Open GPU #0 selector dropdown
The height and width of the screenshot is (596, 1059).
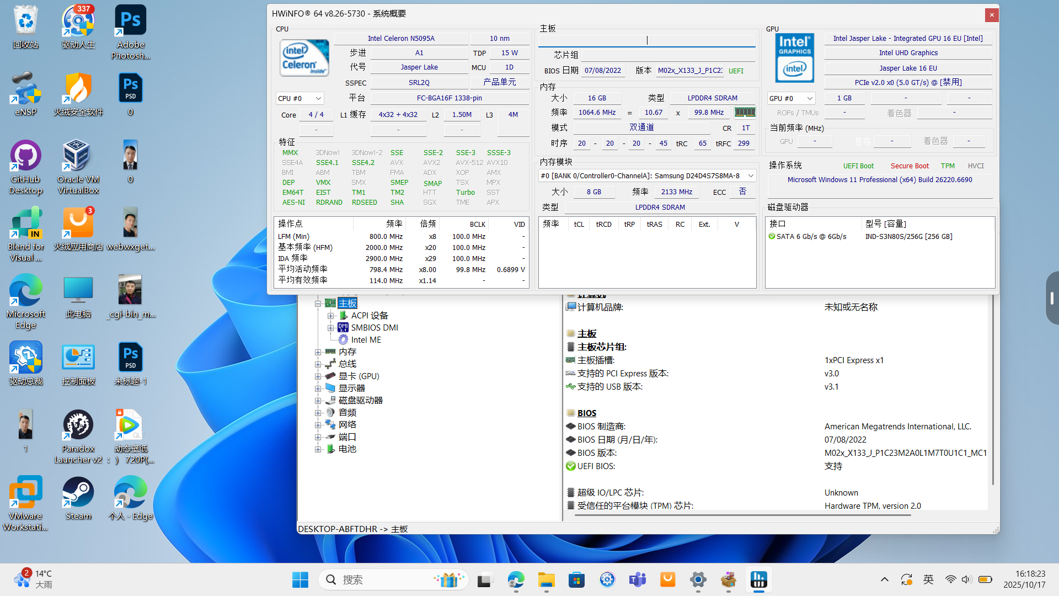click(x=791, y=98)
